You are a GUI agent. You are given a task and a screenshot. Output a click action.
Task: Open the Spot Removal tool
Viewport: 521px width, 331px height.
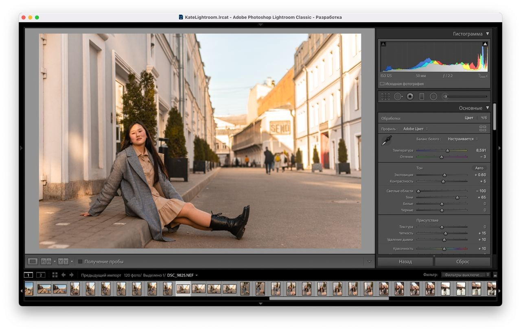tap(398, 96)
